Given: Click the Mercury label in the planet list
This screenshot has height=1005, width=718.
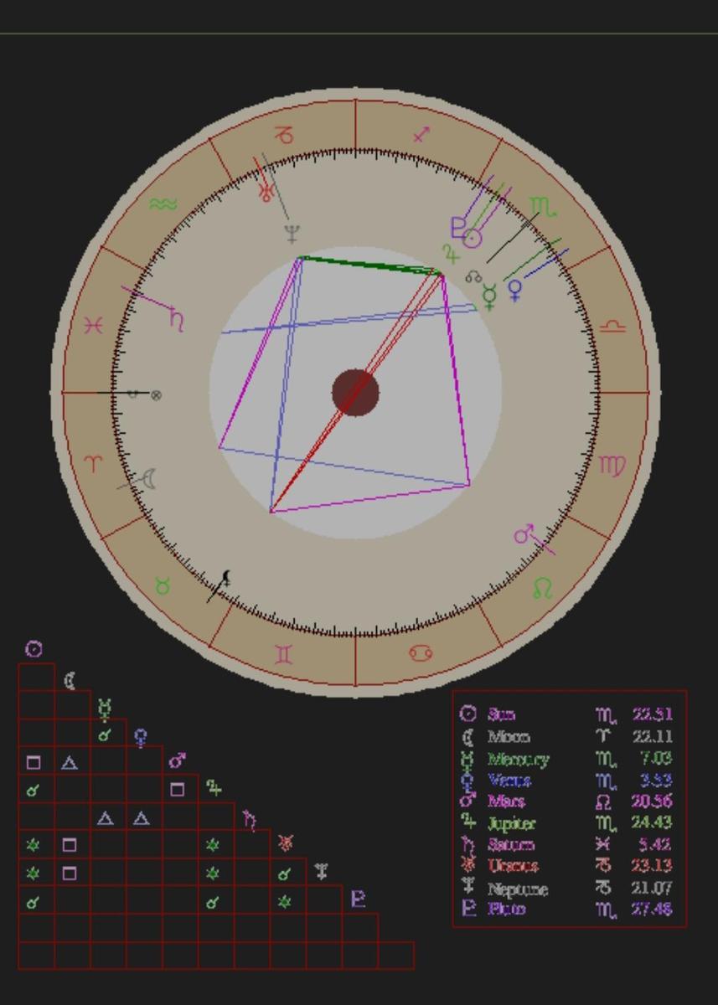Looking at the screenshot, I should [x=518, y=760].
